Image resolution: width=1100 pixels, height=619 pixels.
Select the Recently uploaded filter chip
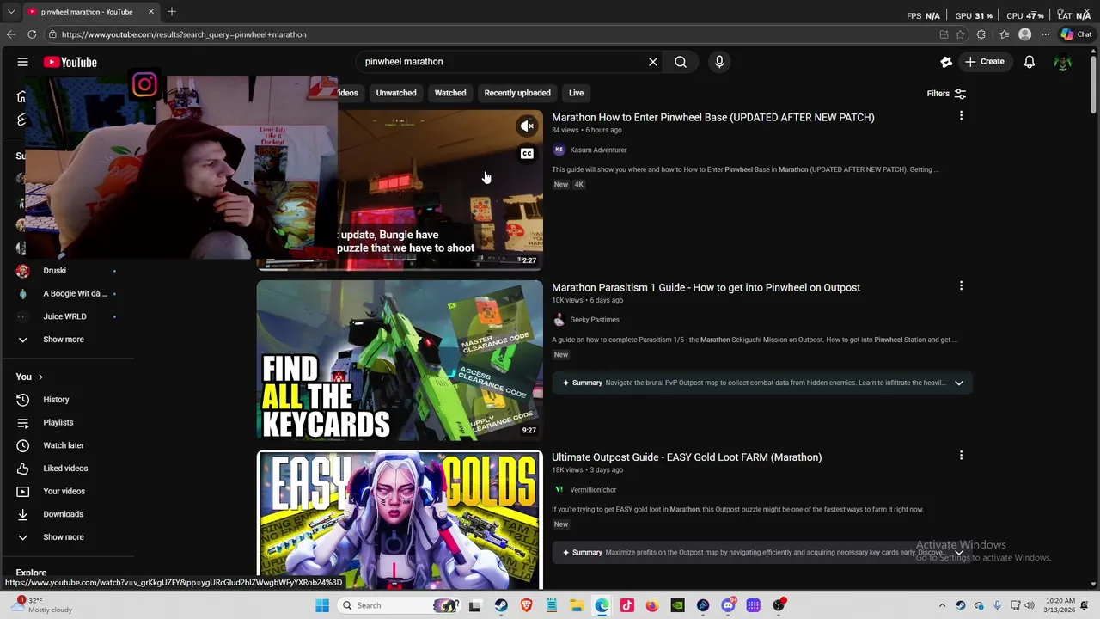click(x=517, y=93)
